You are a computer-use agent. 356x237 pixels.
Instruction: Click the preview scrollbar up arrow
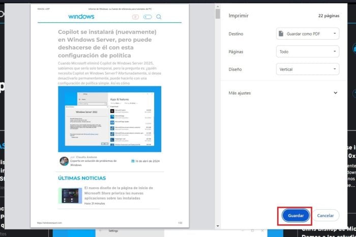218,7
